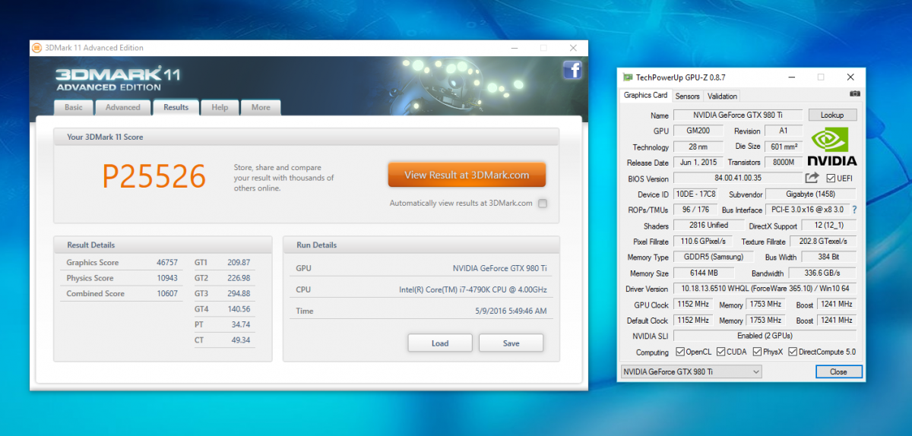Image resolution: width=912 pixels, height=436 pixels.
Task: Switch to the Sensors tab in GPU-Z
Action: click(x=688, y=96)
